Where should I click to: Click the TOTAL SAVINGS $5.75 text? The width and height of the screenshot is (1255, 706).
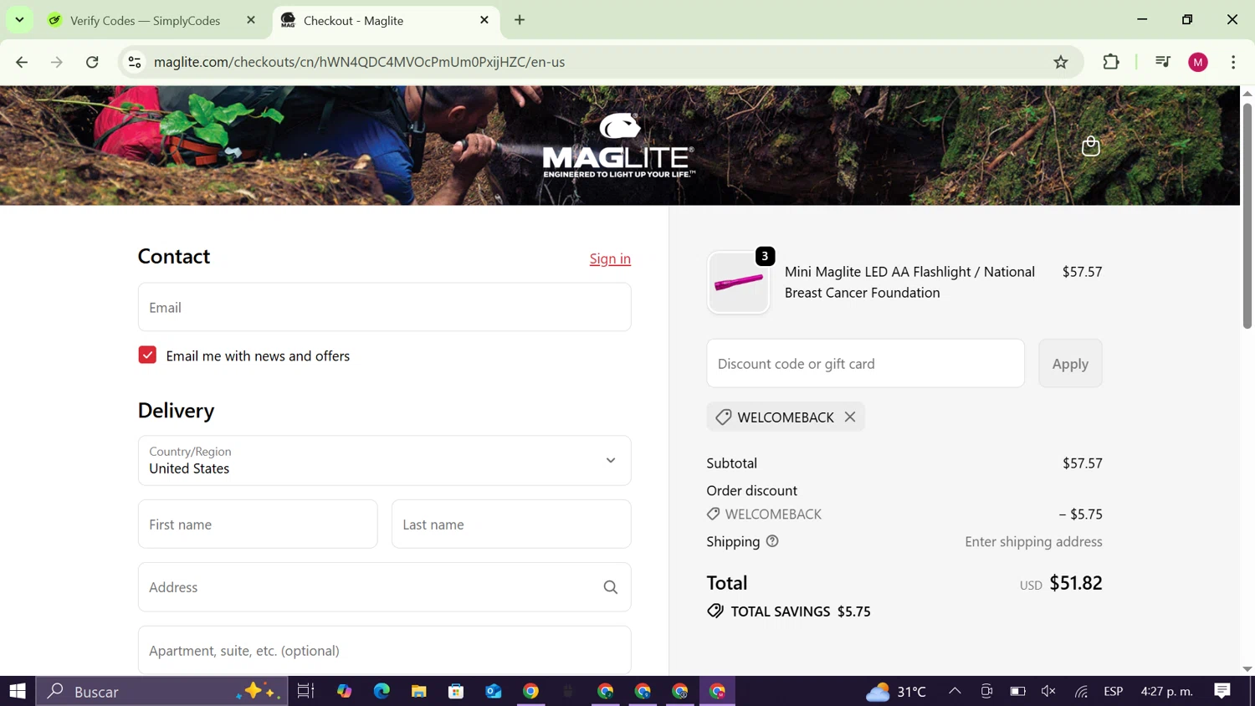pos(801,611)
